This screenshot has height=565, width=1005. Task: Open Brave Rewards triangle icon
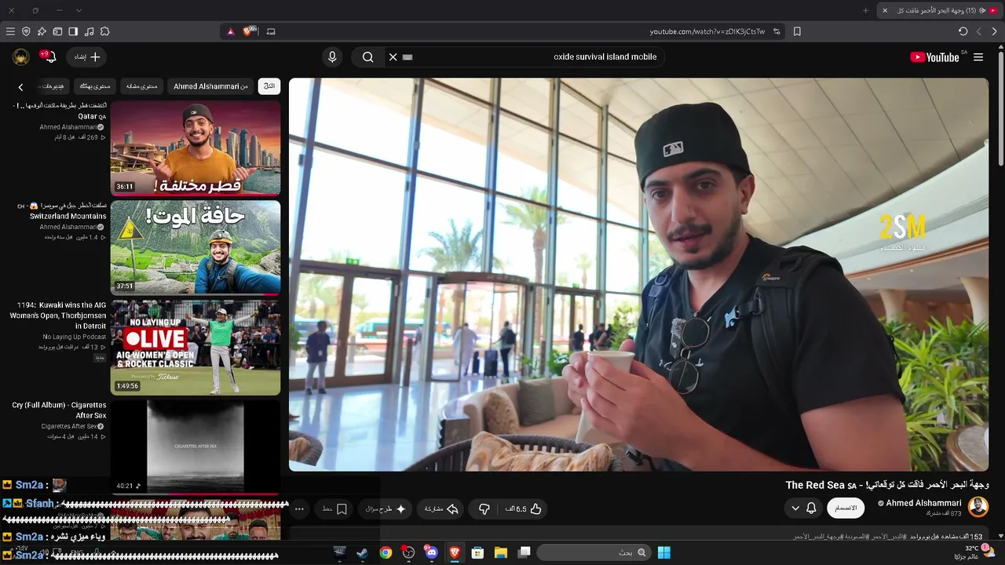[x=230, y=31]
